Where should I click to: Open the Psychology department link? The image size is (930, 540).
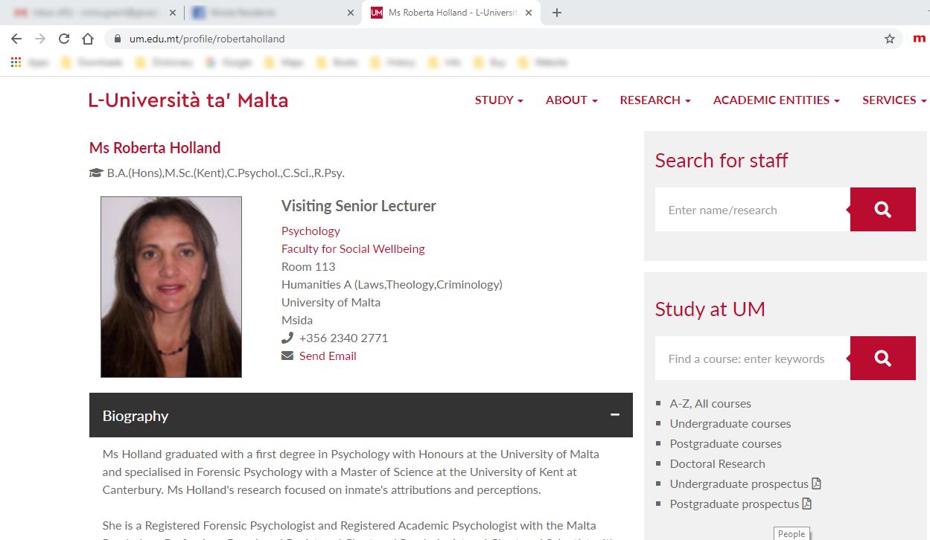pyautogui.click(x=310, y=231)
